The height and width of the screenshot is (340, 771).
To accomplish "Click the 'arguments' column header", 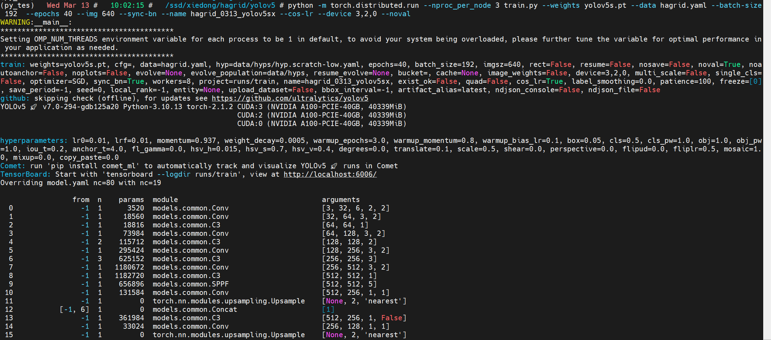I will pos(341,200).
